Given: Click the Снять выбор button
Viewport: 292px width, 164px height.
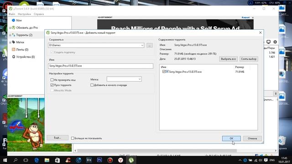Looking at the screenshot, I should 249,59.
